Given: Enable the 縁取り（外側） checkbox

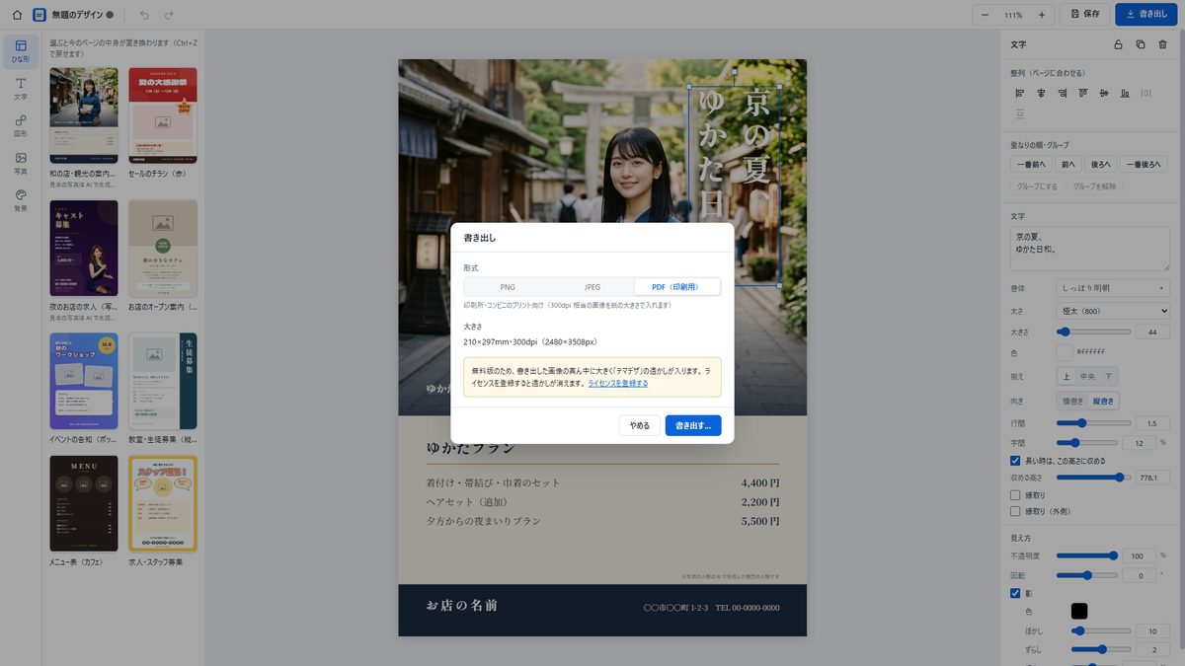Looking at the screenshot, I should pyautogui.click(x=1015, y=511).
